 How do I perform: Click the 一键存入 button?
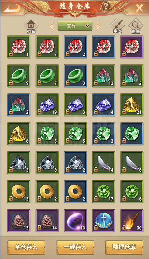point(75,247)
